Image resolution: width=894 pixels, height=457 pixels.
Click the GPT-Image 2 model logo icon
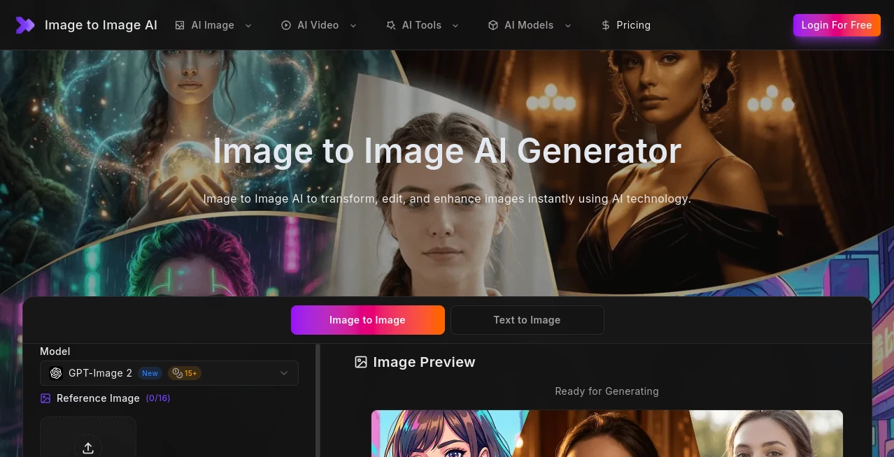click(56, 373)
